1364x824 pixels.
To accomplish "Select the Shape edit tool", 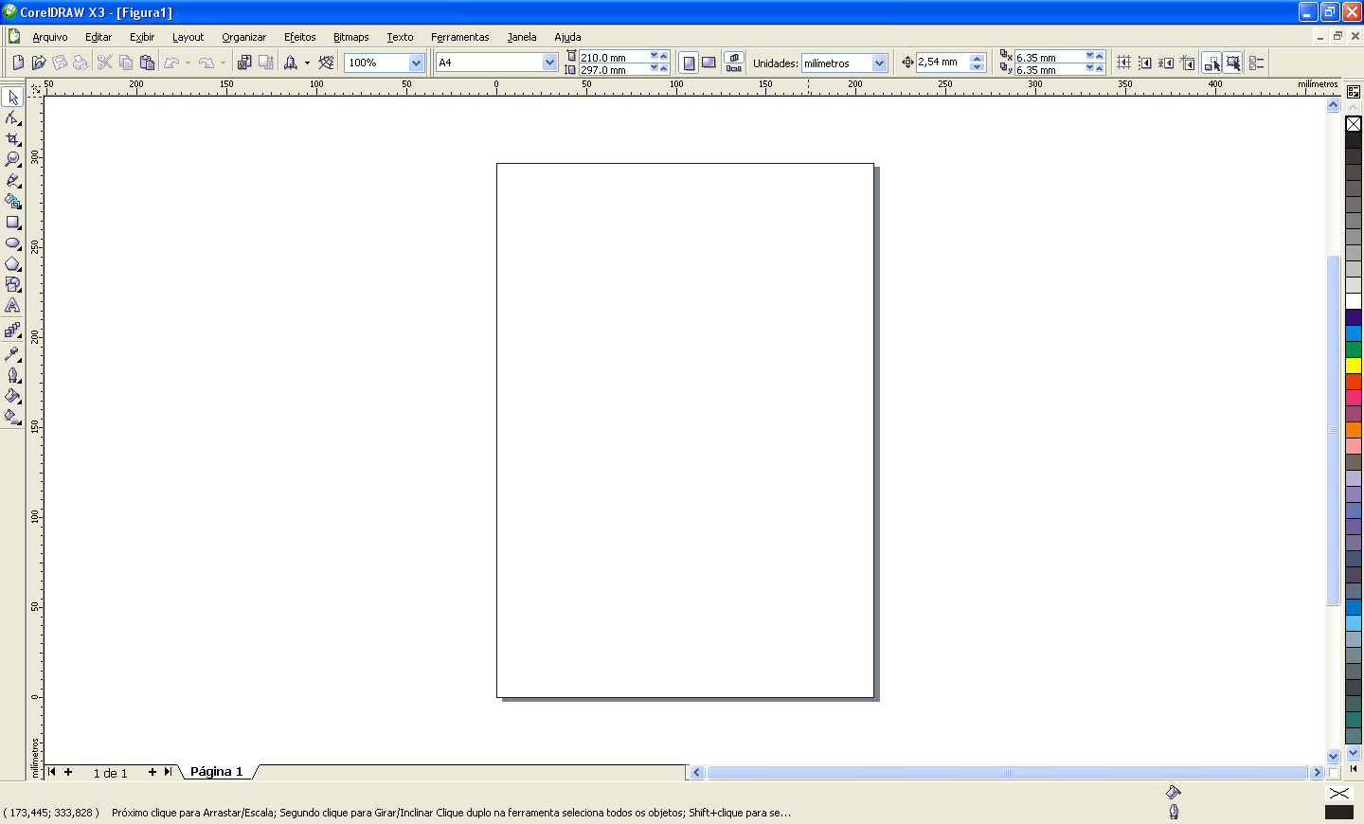I will 12,118.
